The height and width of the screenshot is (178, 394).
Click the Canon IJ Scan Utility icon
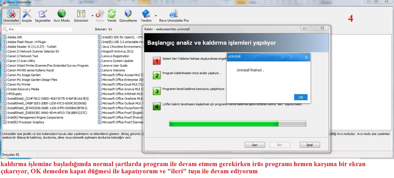[5, 61]
